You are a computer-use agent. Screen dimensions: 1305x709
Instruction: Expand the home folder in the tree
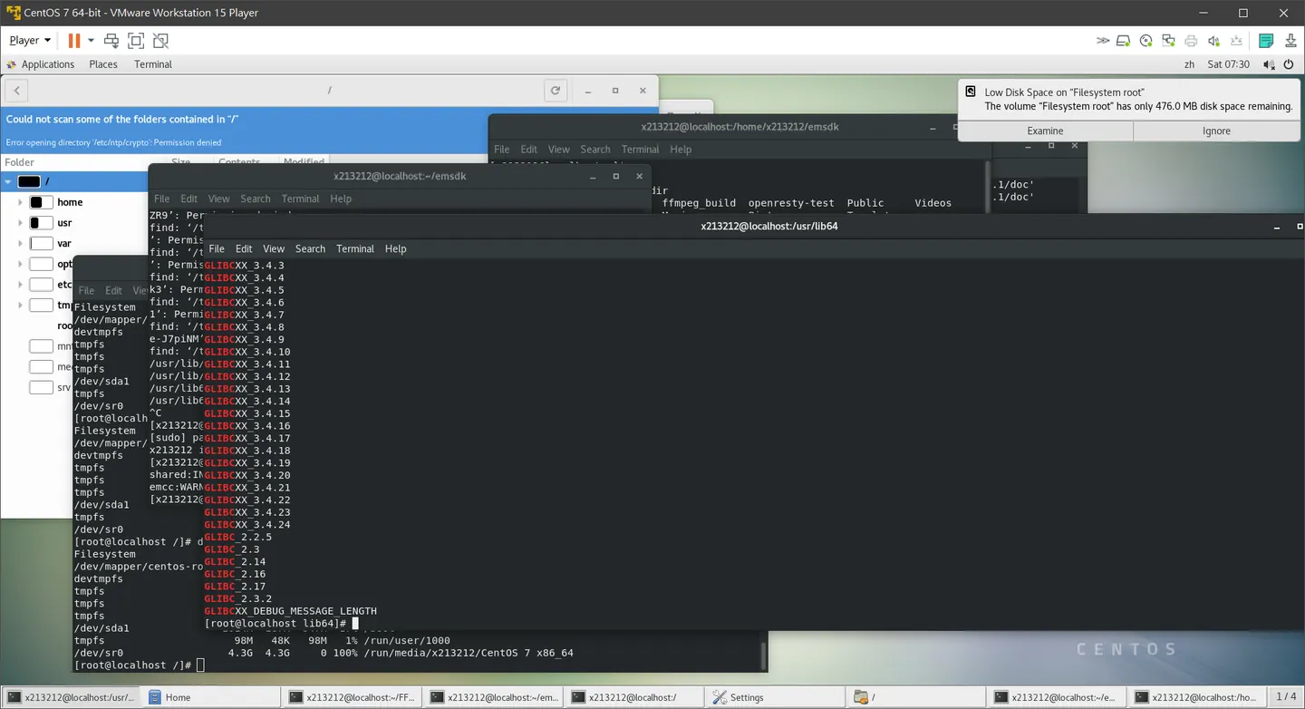point(21,202)
